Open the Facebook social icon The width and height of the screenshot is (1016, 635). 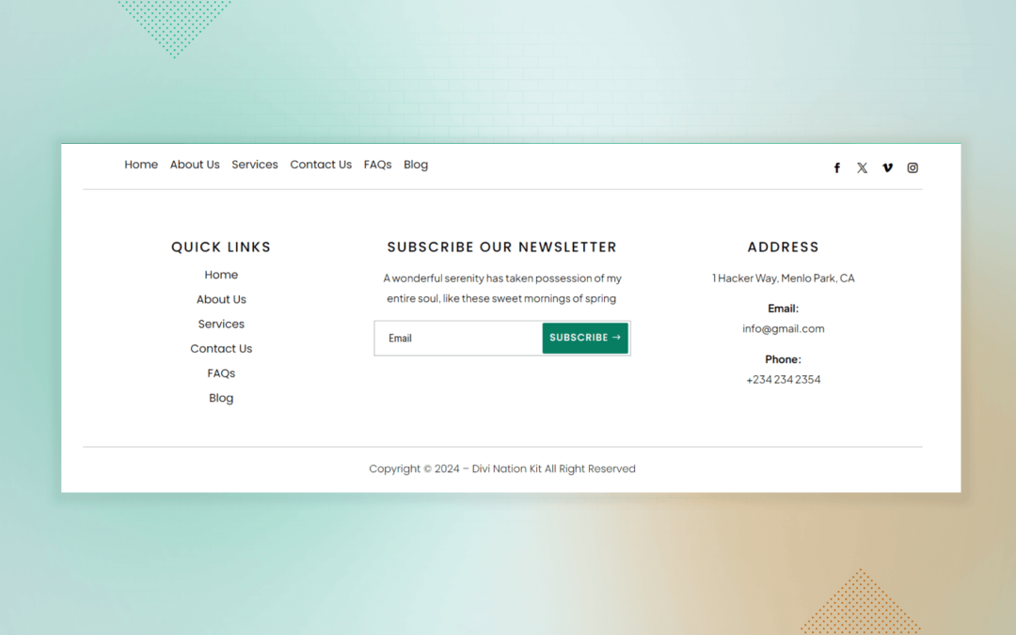click(x=836, y=167)
